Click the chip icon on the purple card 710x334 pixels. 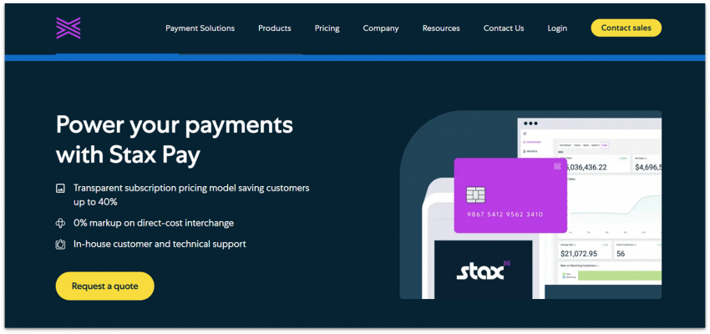click(475, 195)
